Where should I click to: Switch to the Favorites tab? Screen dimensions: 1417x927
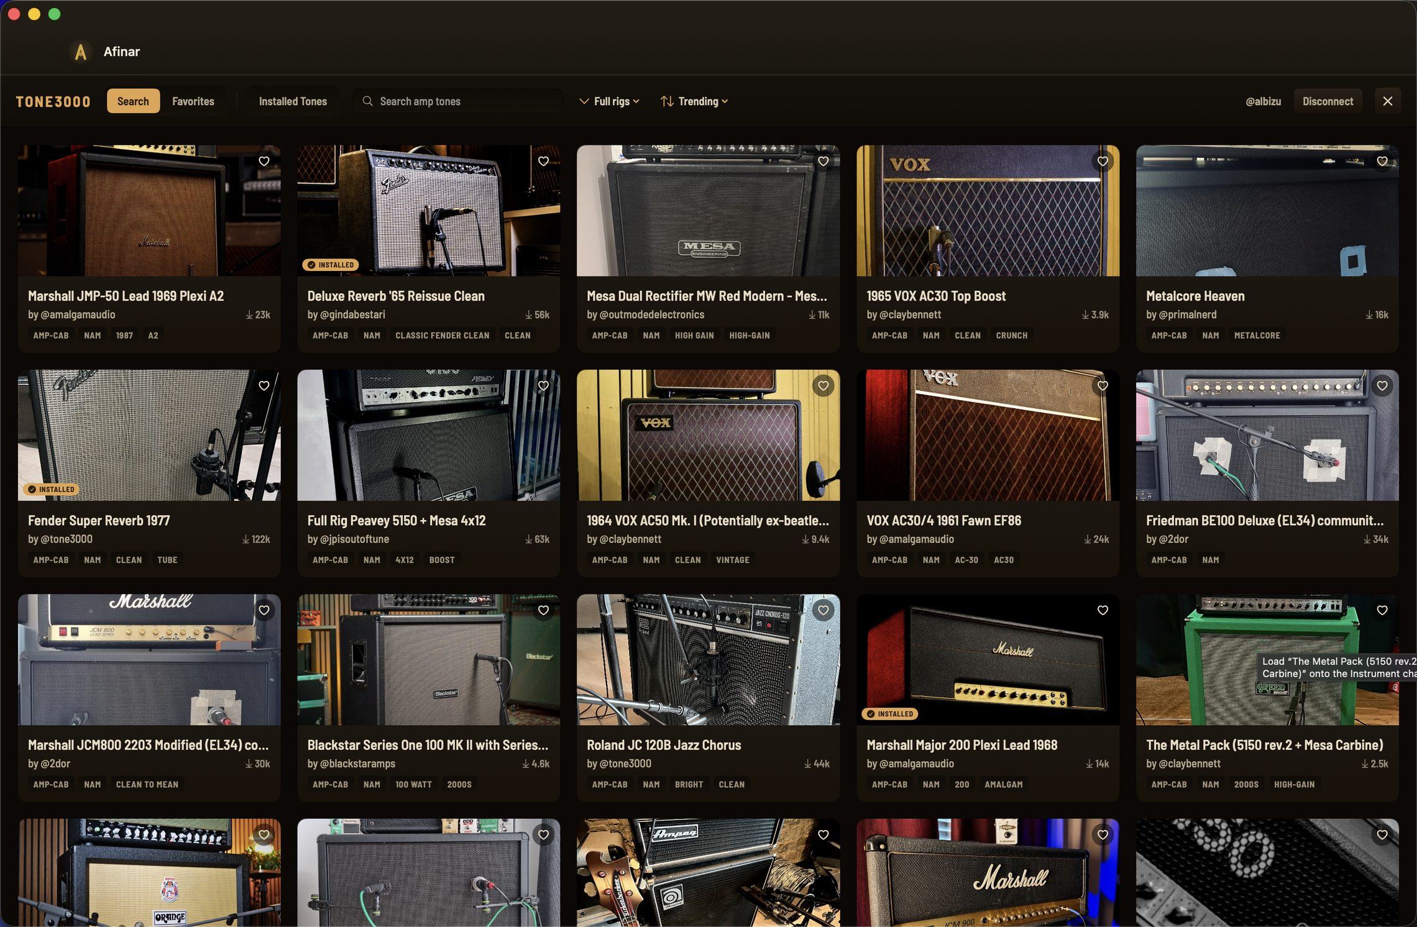click(193, 101)
